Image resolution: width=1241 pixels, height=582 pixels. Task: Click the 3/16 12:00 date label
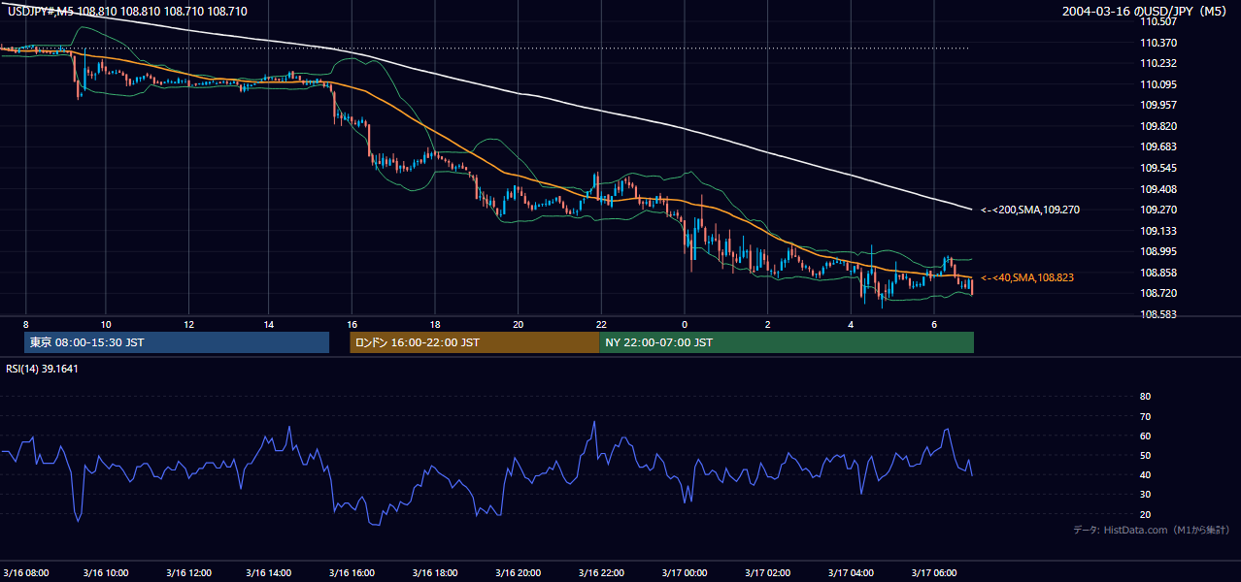[x=189, y=572]
